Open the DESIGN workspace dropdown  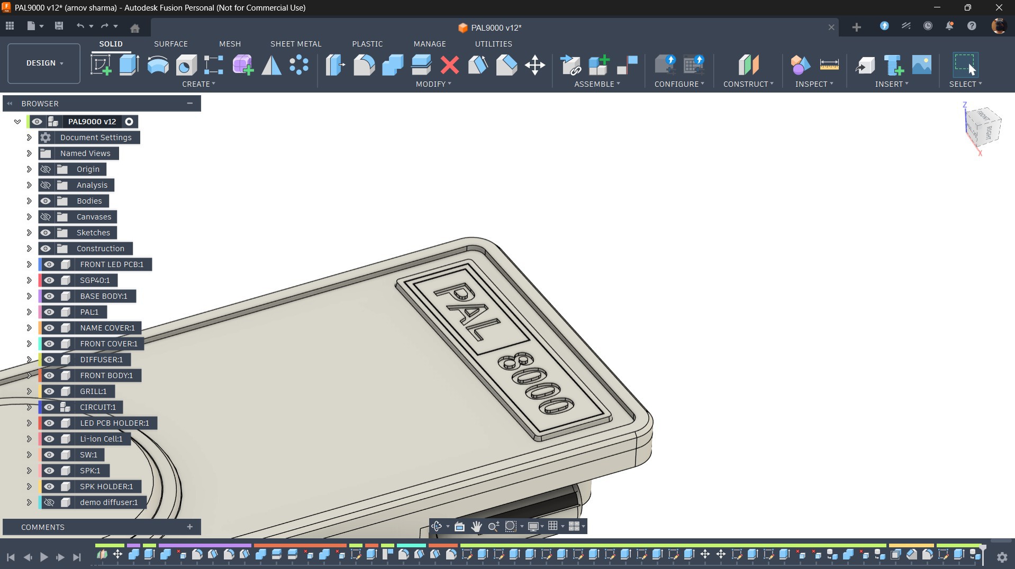[x=44, y=63]
